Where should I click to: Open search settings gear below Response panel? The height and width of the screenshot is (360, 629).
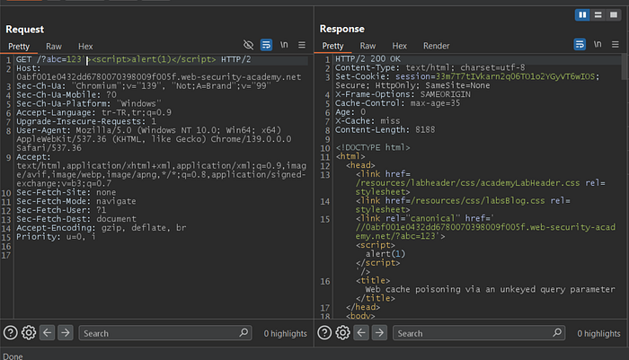[x=342, y=333]
